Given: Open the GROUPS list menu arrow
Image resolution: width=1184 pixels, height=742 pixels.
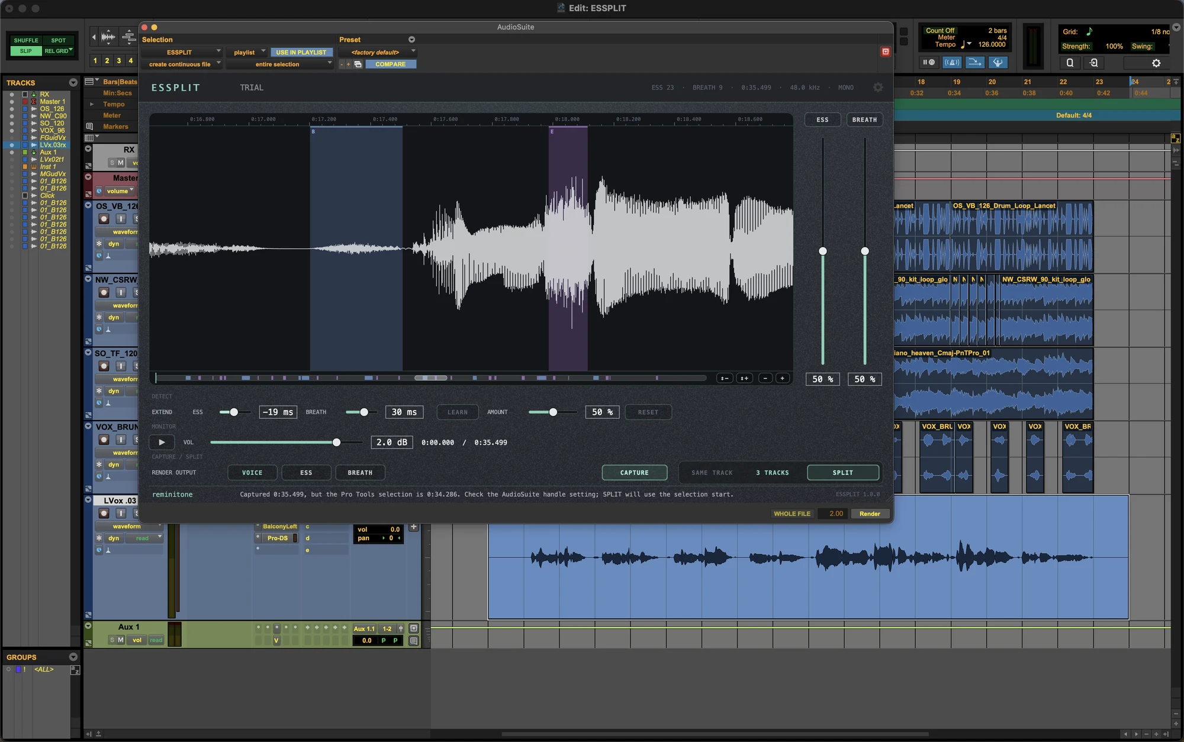Looking at the screenshot, I should tap(73, 657).
